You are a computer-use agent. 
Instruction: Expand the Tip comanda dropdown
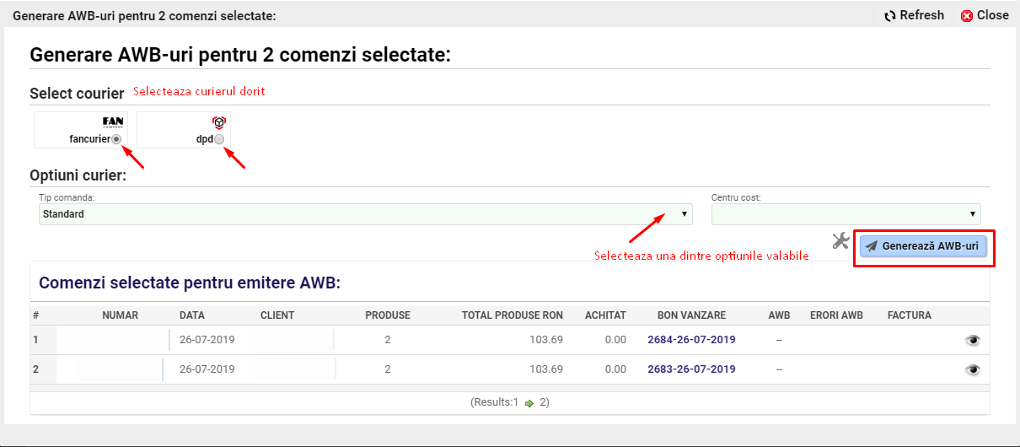(x=366, y=214)
